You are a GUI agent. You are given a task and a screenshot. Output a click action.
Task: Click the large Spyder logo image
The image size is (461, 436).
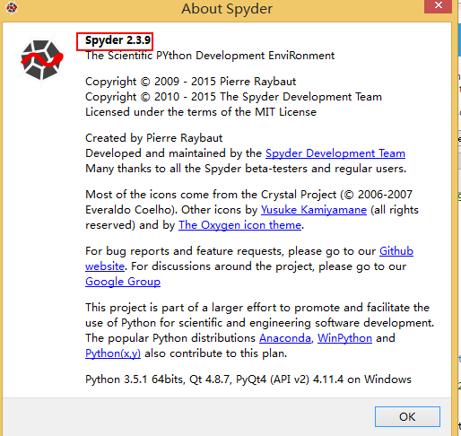pos(41,60)
